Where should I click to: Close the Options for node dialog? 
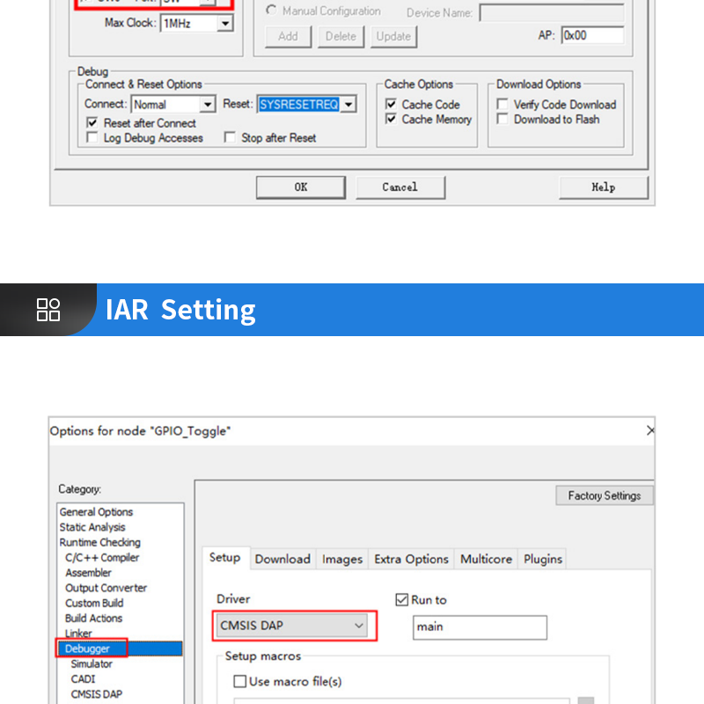point(649,430)
